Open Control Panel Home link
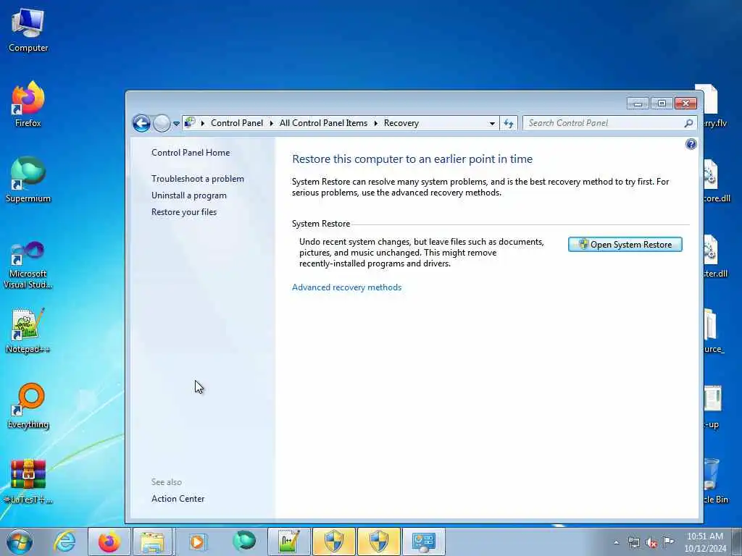This screenshot has width=742, height=556. pos(191,153)
